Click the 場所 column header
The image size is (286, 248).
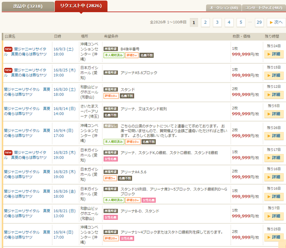[x=85, y=36]
